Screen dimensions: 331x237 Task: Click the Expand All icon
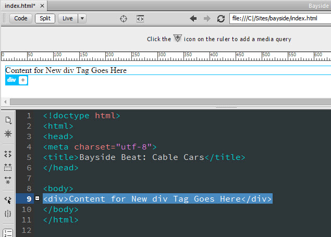(8, 180)
